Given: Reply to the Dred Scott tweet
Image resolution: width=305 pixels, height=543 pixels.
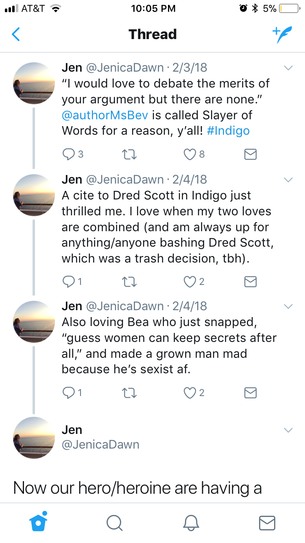Looking at the screenshot, I should [x=69, y=282].
